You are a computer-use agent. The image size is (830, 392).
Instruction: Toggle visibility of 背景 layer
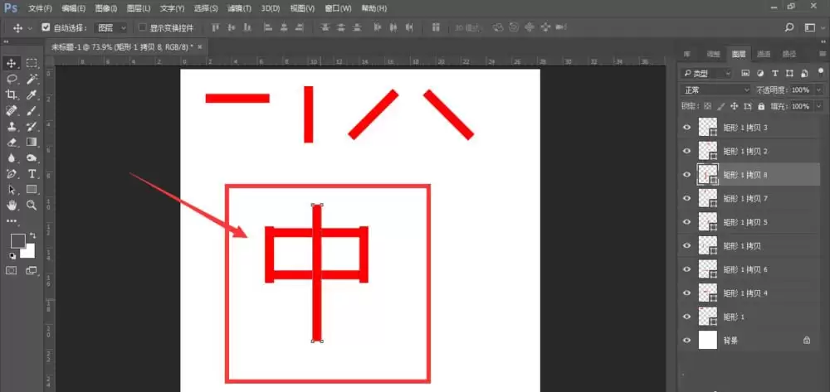(x=686, y=341)
